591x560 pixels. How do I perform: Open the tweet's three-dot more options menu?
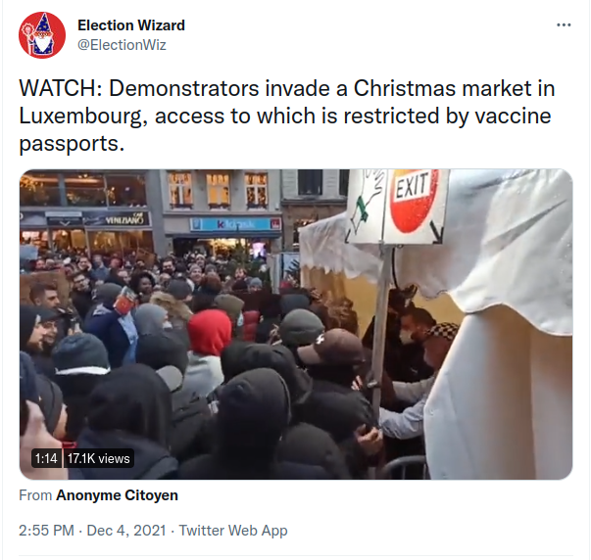pos(564,25)
